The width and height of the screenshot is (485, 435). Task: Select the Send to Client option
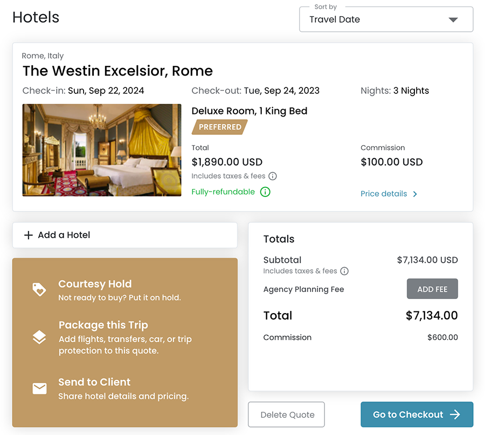(x=94, y=382)
